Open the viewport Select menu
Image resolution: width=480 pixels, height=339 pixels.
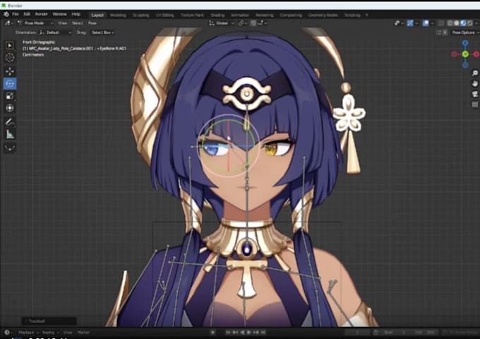point(78,23)
